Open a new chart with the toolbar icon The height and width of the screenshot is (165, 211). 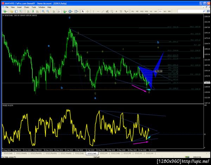5,12
